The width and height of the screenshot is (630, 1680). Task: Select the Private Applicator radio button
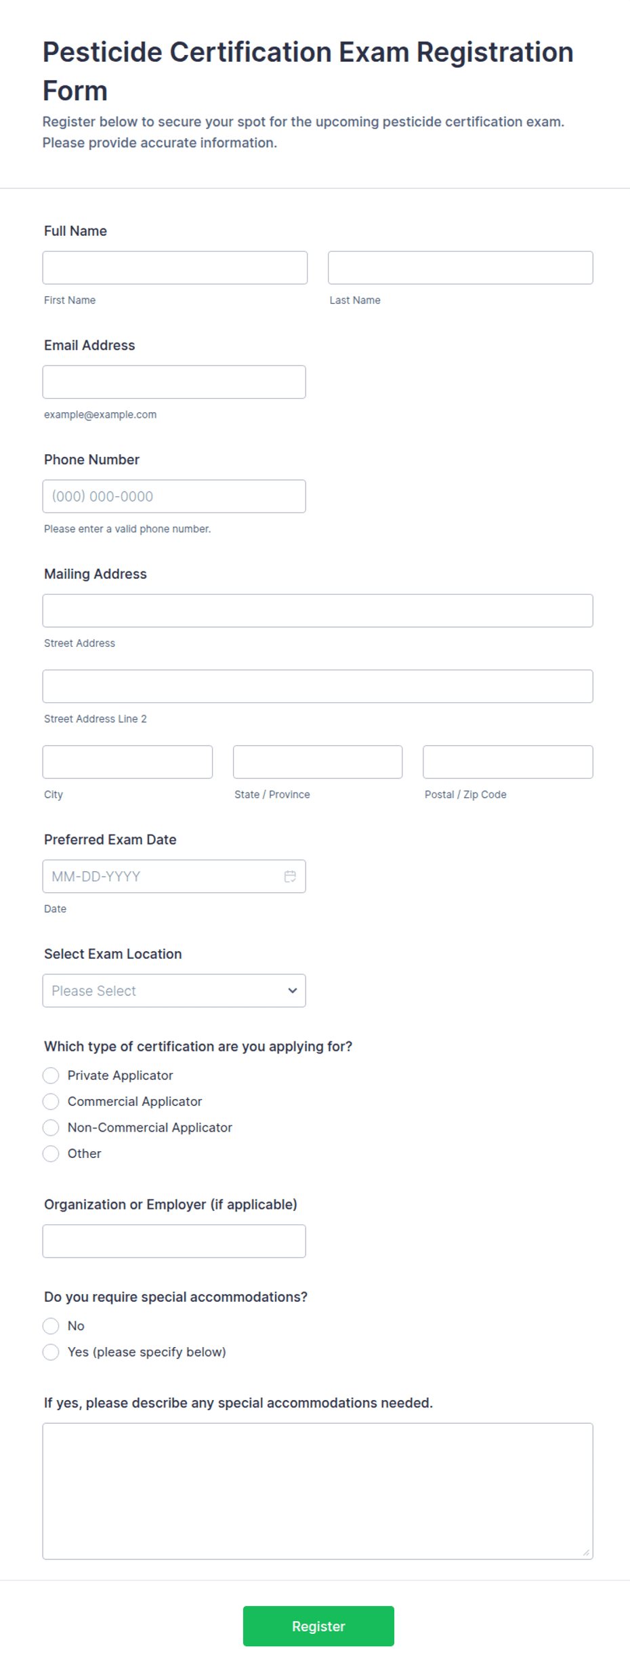click(x=51, y=1075)
